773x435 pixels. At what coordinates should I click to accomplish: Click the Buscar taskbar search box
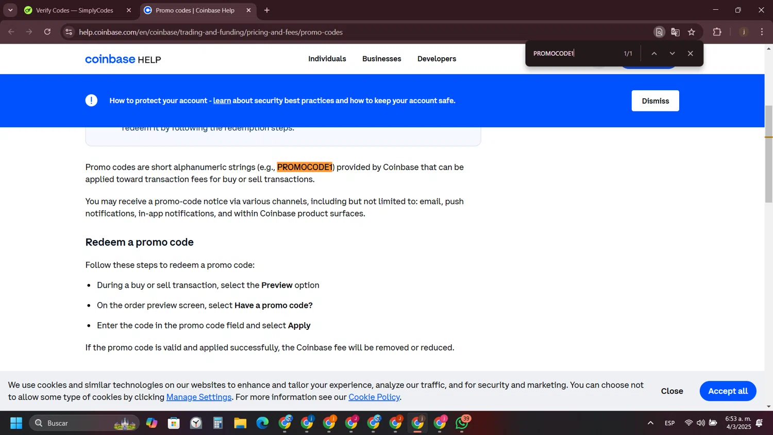(84, 423)
